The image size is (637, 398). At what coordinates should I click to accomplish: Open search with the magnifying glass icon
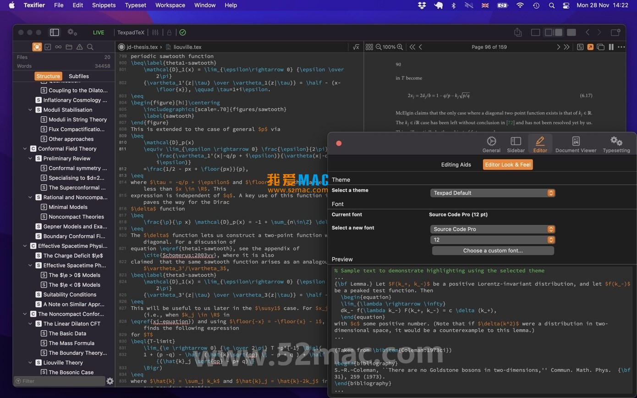[x=90, y=47]
